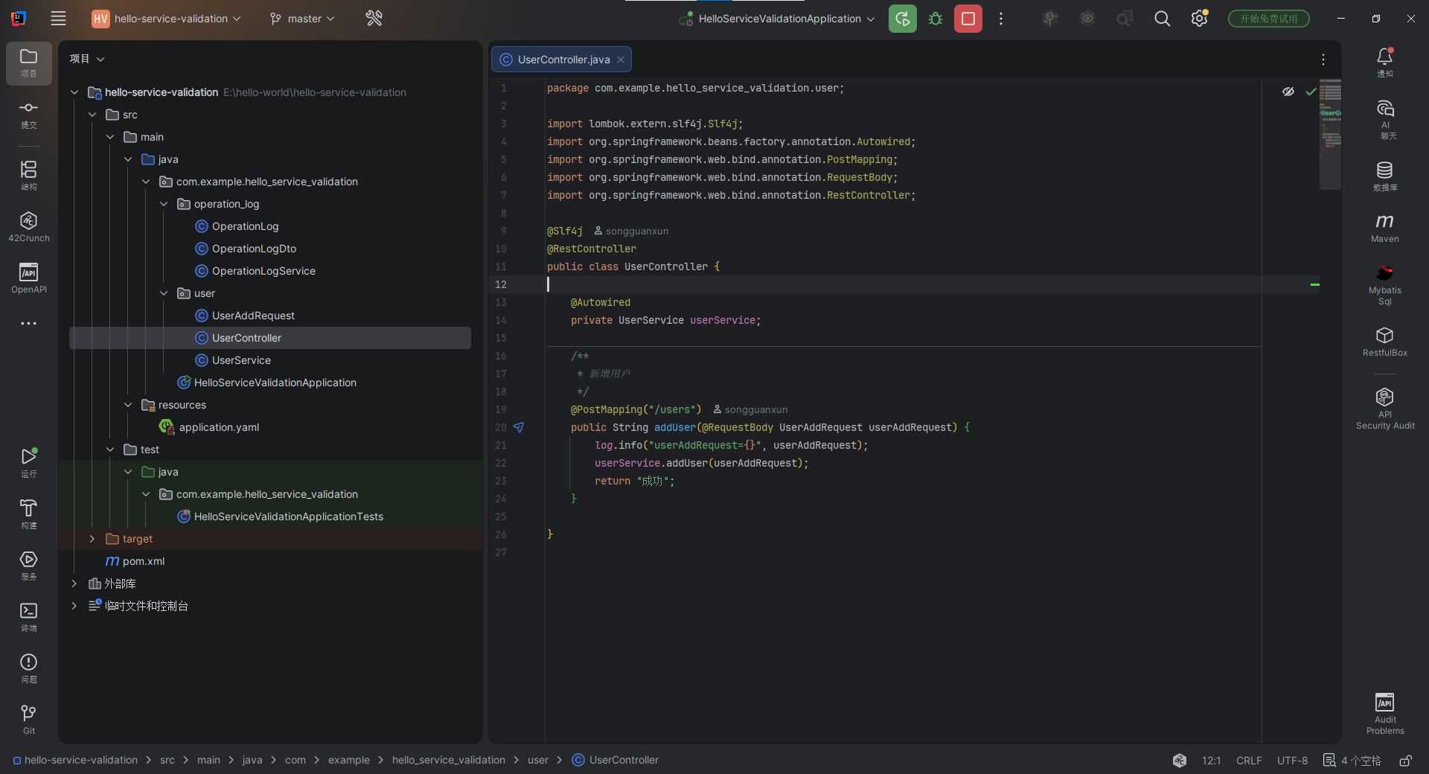
Task: Toggle reader mode eye icon in editor
Action: click(1288, 92)
